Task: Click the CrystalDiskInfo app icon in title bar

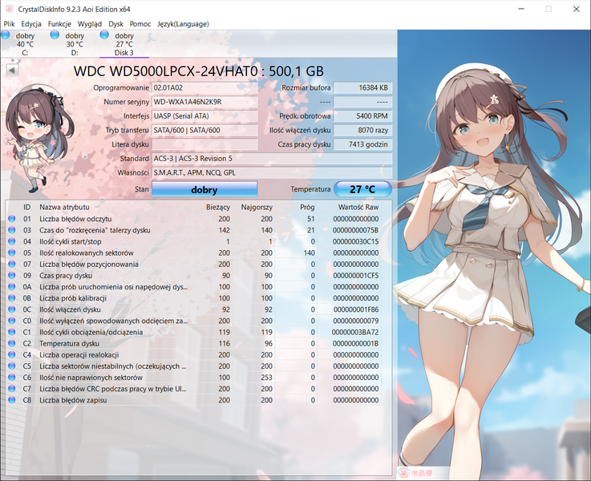Action: tap(9, 9)
